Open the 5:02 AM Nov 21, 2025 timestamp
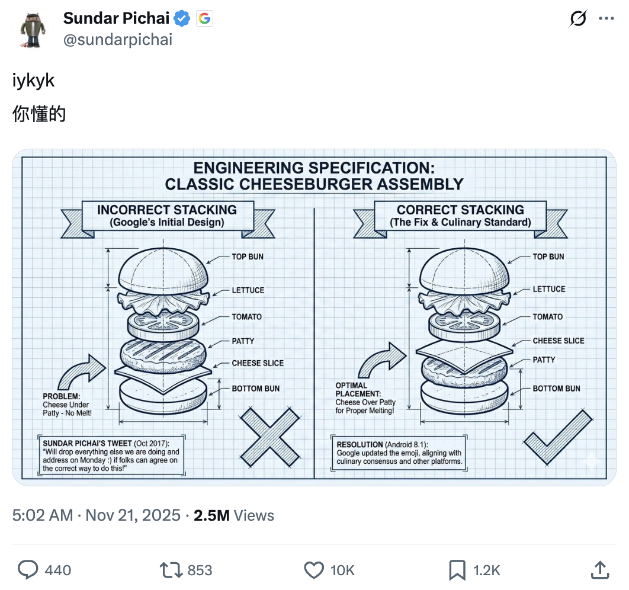The image size is (629, 590). (x=96, y=515)
